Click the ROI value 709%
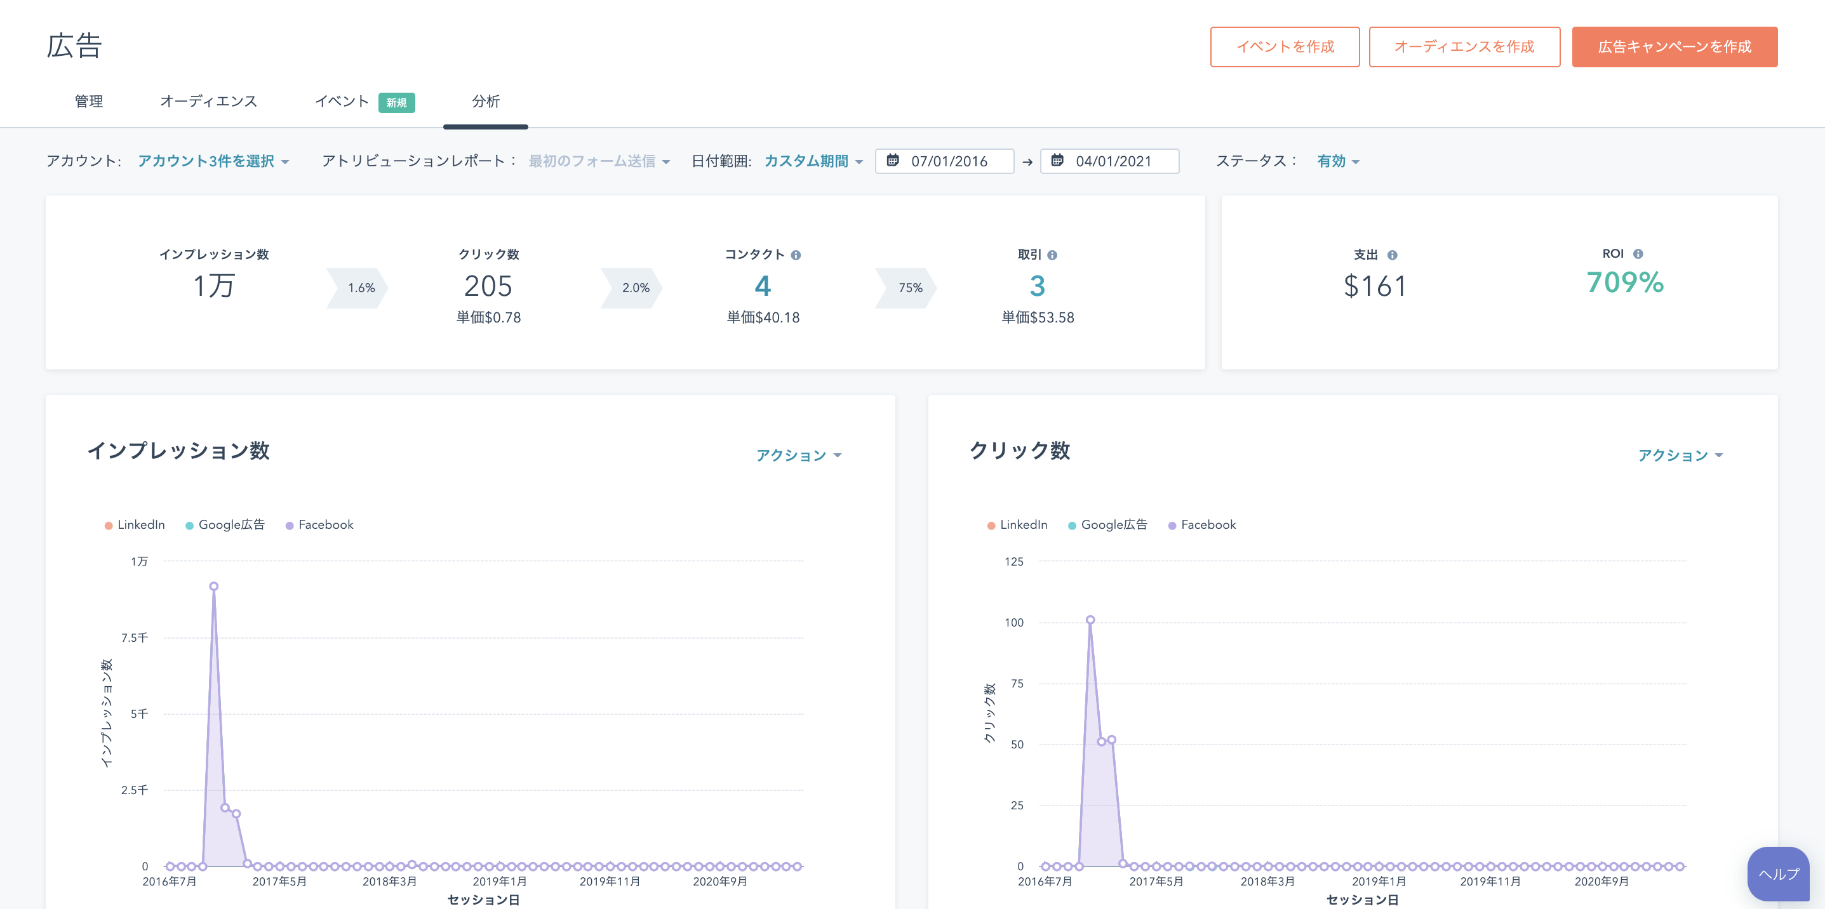Screen dimensions: 1825x909 point(1624,282)
